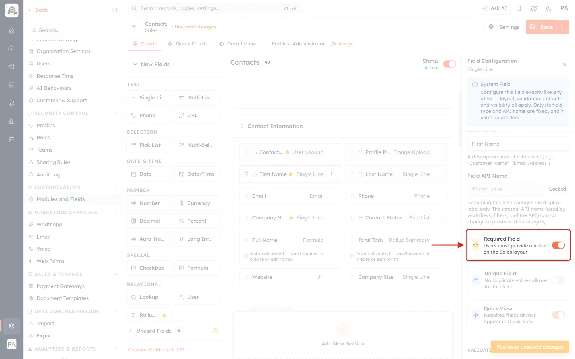This screenshot has height=359, width=575.
Task: Switch to the Create tab
Action: tap(145, 44)
